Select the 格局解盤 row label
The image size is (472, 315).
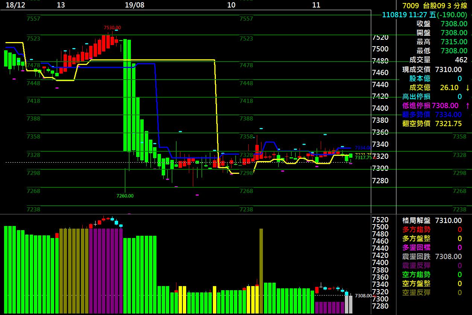tap(416, 220)
